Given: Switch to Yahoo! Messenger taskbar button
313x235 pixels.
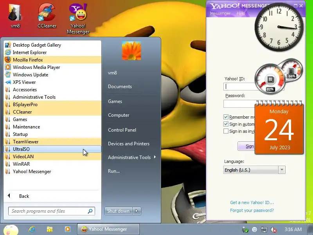Looking at the screenshot, I should click(108, 229).
